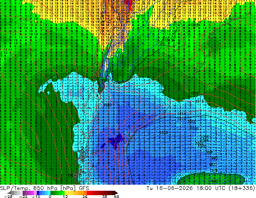Image resolution: width=256 pixels, height=198 pixels.
Task: Click the Tu 16-06-2026 18:00 UTC timestamp
Action: 187,188
